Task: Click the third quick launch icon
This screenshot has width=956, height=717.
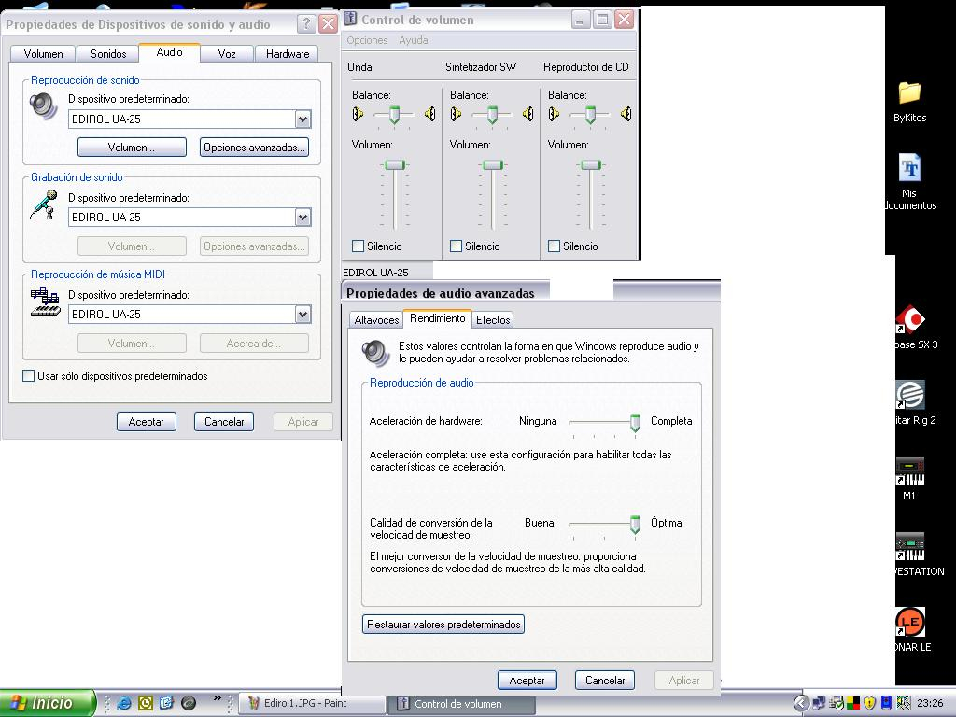Action: coord(167,703)
